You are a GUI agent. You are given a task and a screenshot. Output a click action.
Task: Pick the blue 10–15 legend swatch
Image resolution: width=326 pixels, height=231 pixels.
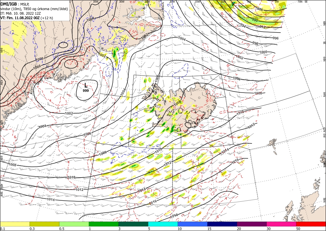tap(193, 224)
